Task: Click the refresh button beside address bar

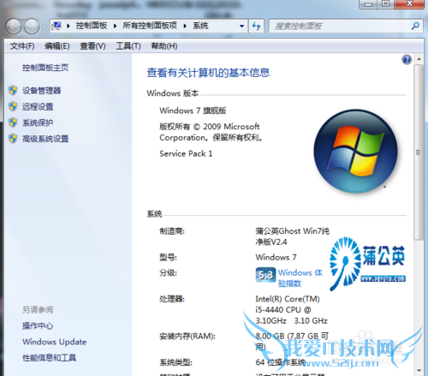Action: [256, 27]
